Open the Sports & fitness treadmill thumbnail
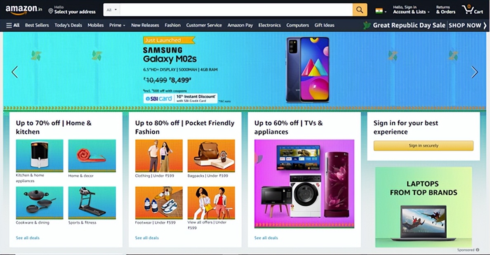The width and height of the screenshot is (490, 255). (92, 203)
